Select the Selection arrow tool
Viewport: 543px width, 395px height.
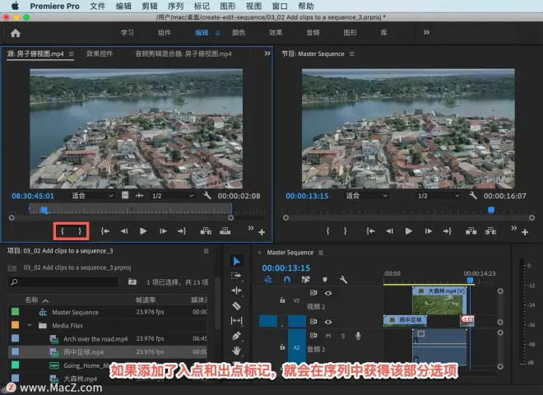coord(236,261)
